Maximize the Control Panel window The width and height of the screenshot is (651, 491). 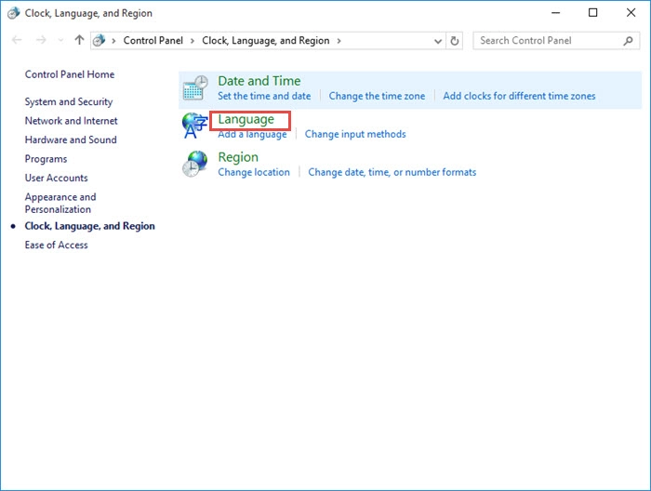(593, 13)
